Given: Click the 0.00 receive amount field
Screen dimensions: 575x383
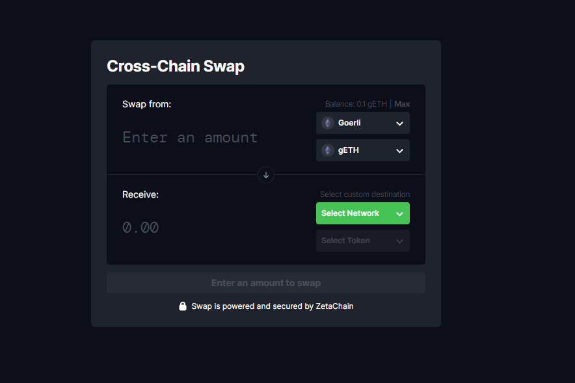Looking at the screenshot, I should (x=140, y=228).
